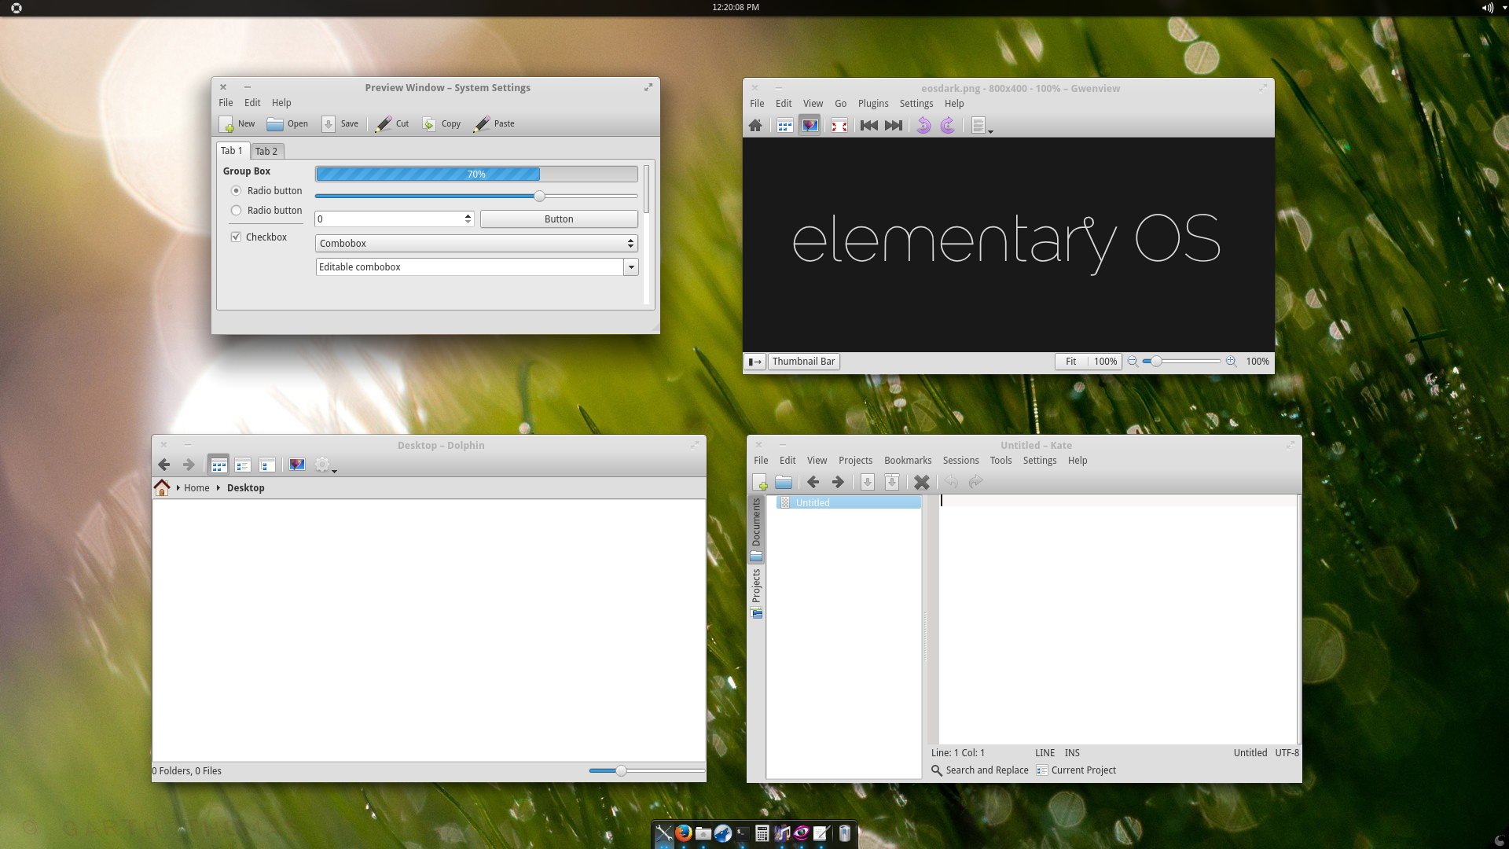This screenshot has height=849, width=1509.
Task: Go to next image in Gwenview
Action: 894,125
